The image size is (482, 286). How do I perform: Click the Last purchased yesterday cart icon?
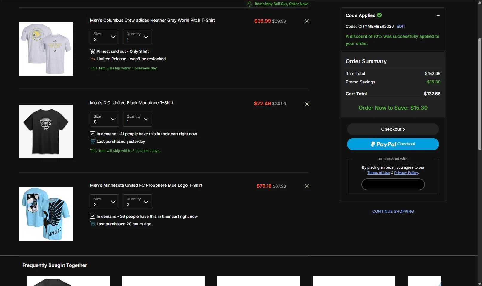pyautogui.click(x=93, y=141)
